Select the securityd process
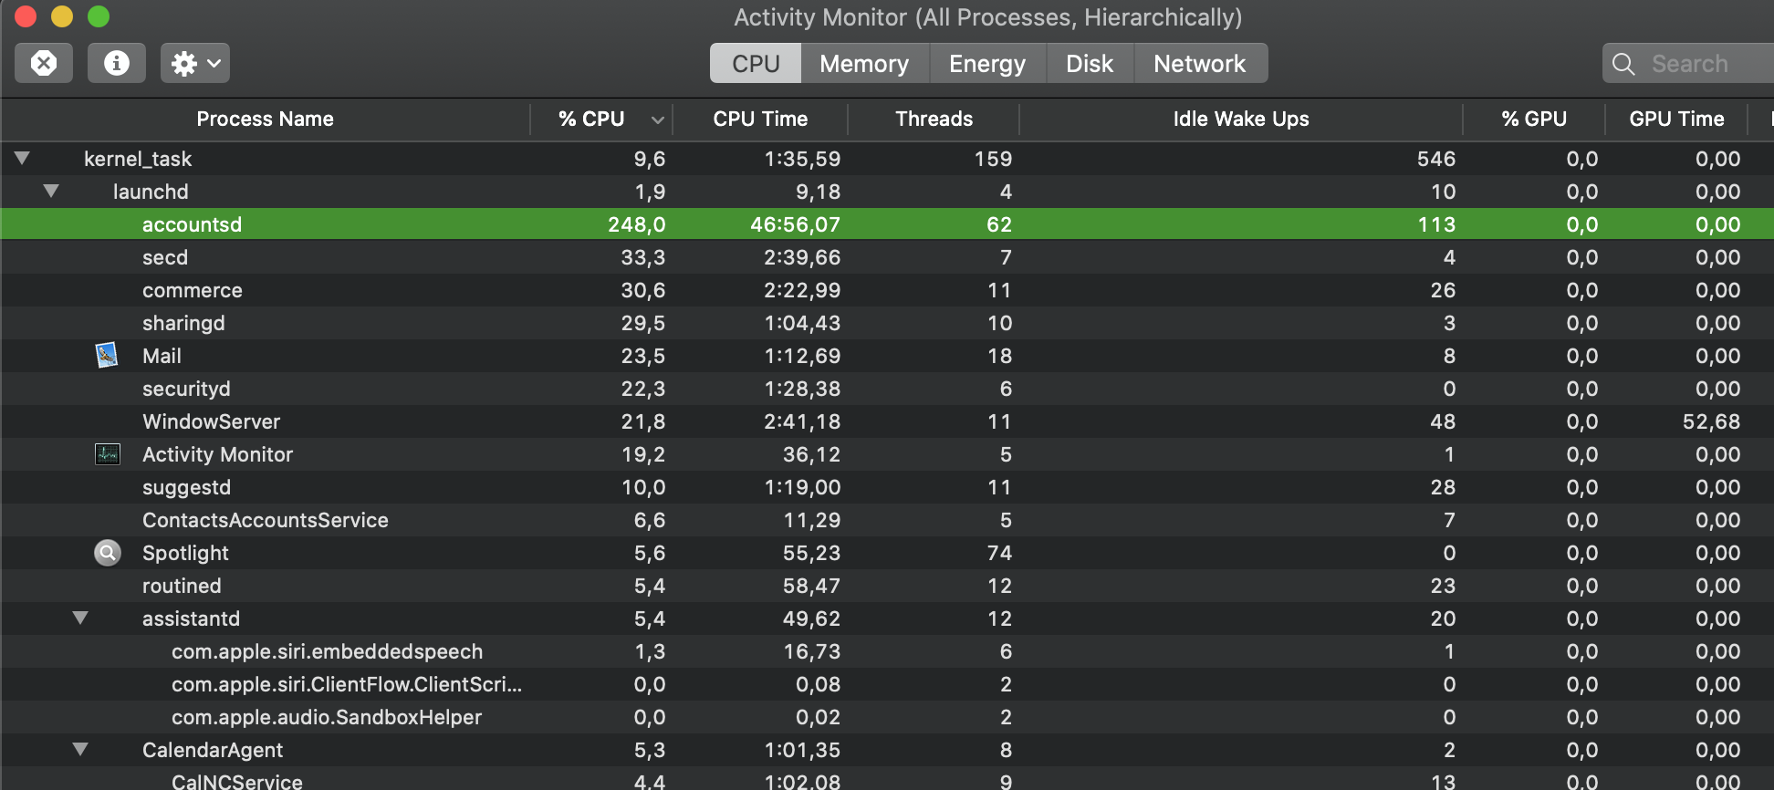Viewport: 1774px width, 790px height. tap(887, 388)
